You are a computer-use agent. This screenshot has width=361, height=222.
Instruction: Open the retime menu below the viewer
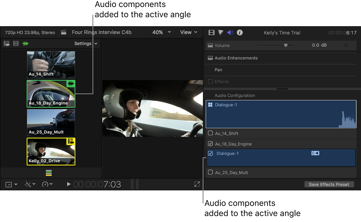[47, 184]
